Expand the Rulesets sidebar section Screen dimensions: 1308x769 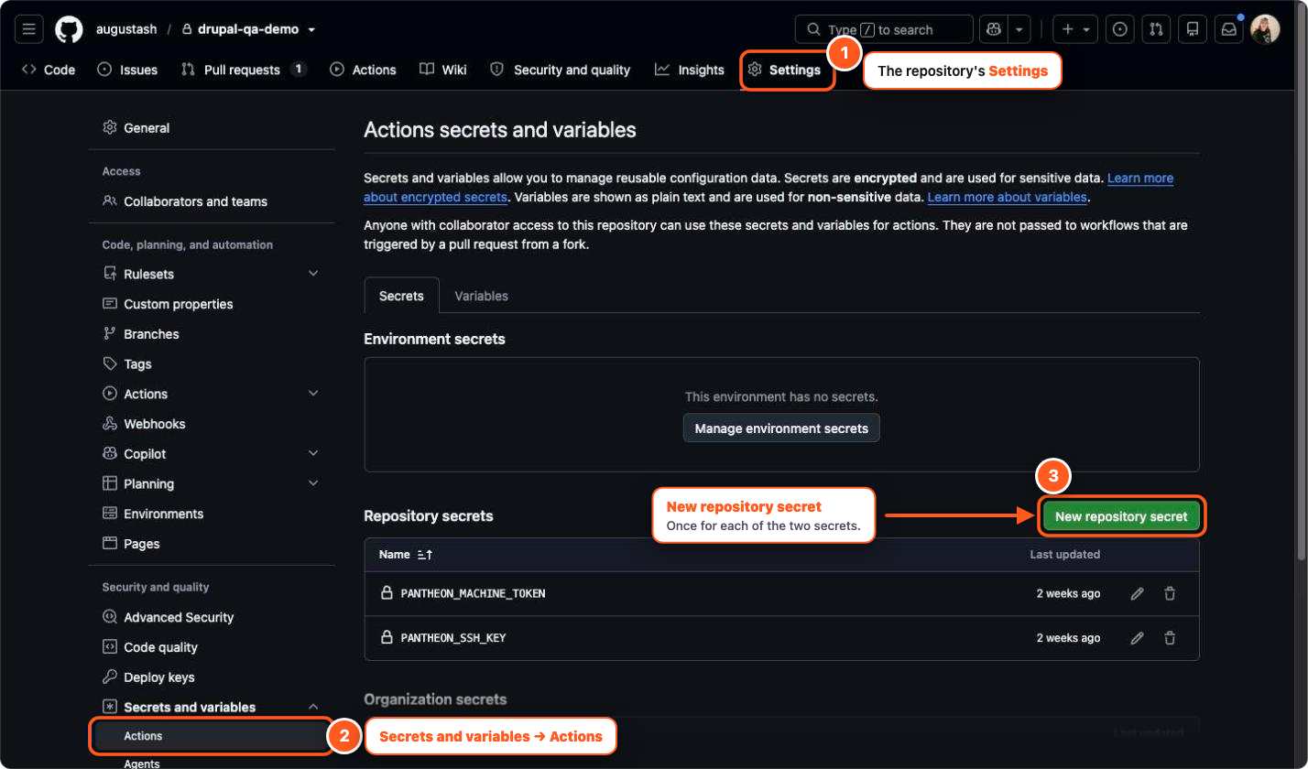(x=313, y=274)
